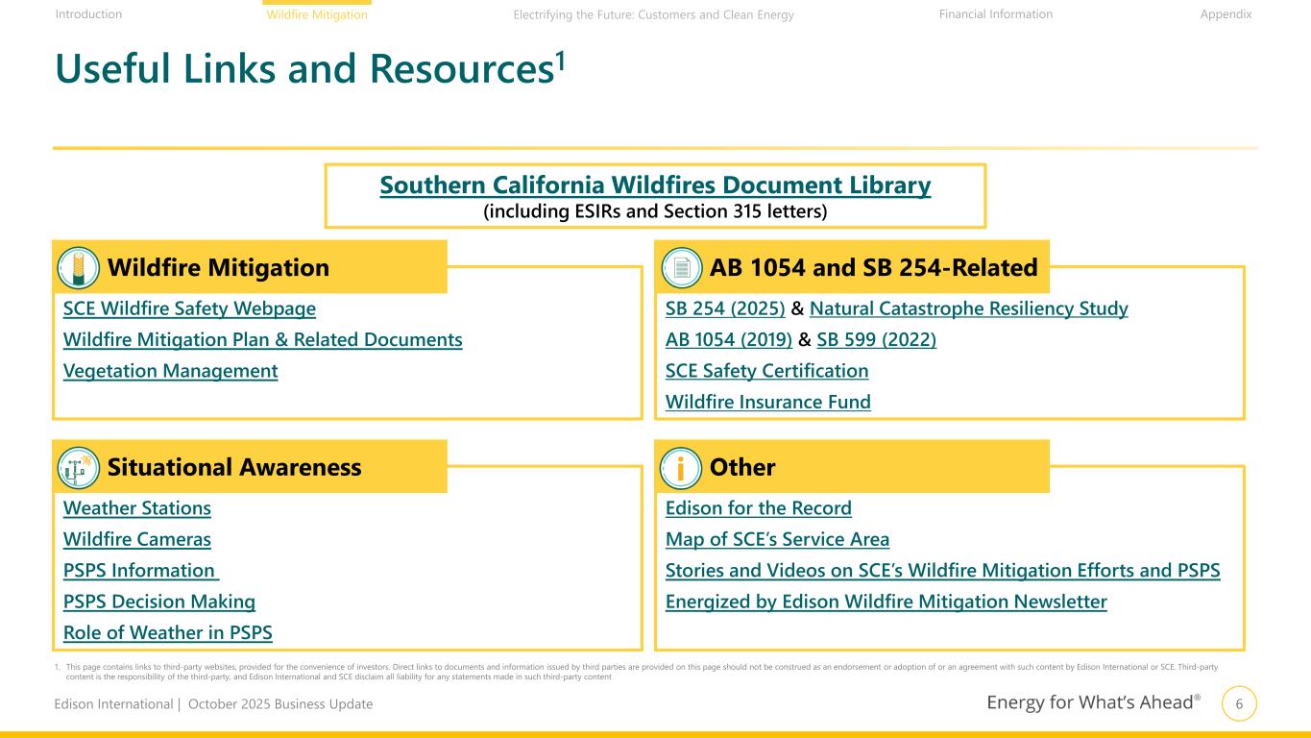Open the PSPS Decision Making link
1311x738 pixels.
pyautogui.click(x=158, y=603)
